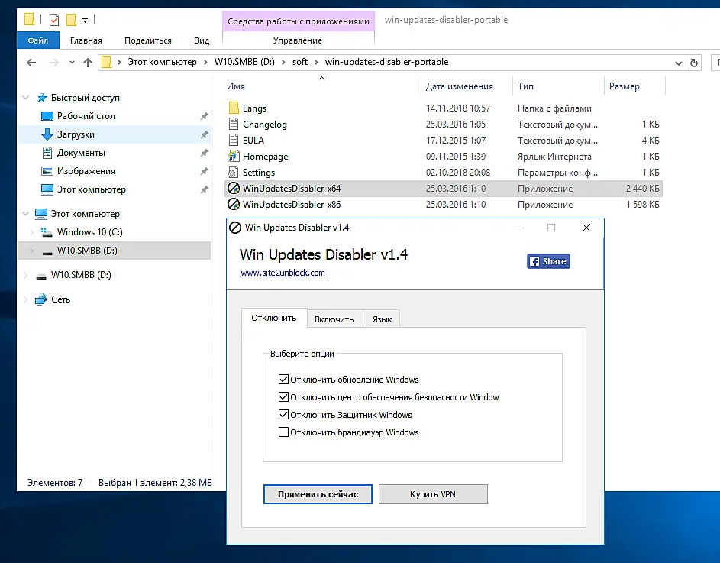Collapse the Быстрый доступ section
Image resolution: width=720 pixels, height=563 pixels.
(26, 98)
